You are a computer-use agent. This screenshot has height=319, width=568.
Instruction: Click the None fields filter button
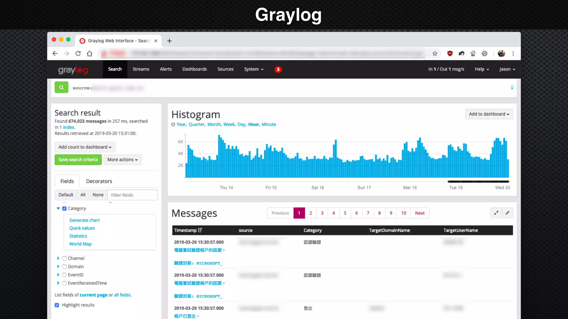(x=98, y=195)
